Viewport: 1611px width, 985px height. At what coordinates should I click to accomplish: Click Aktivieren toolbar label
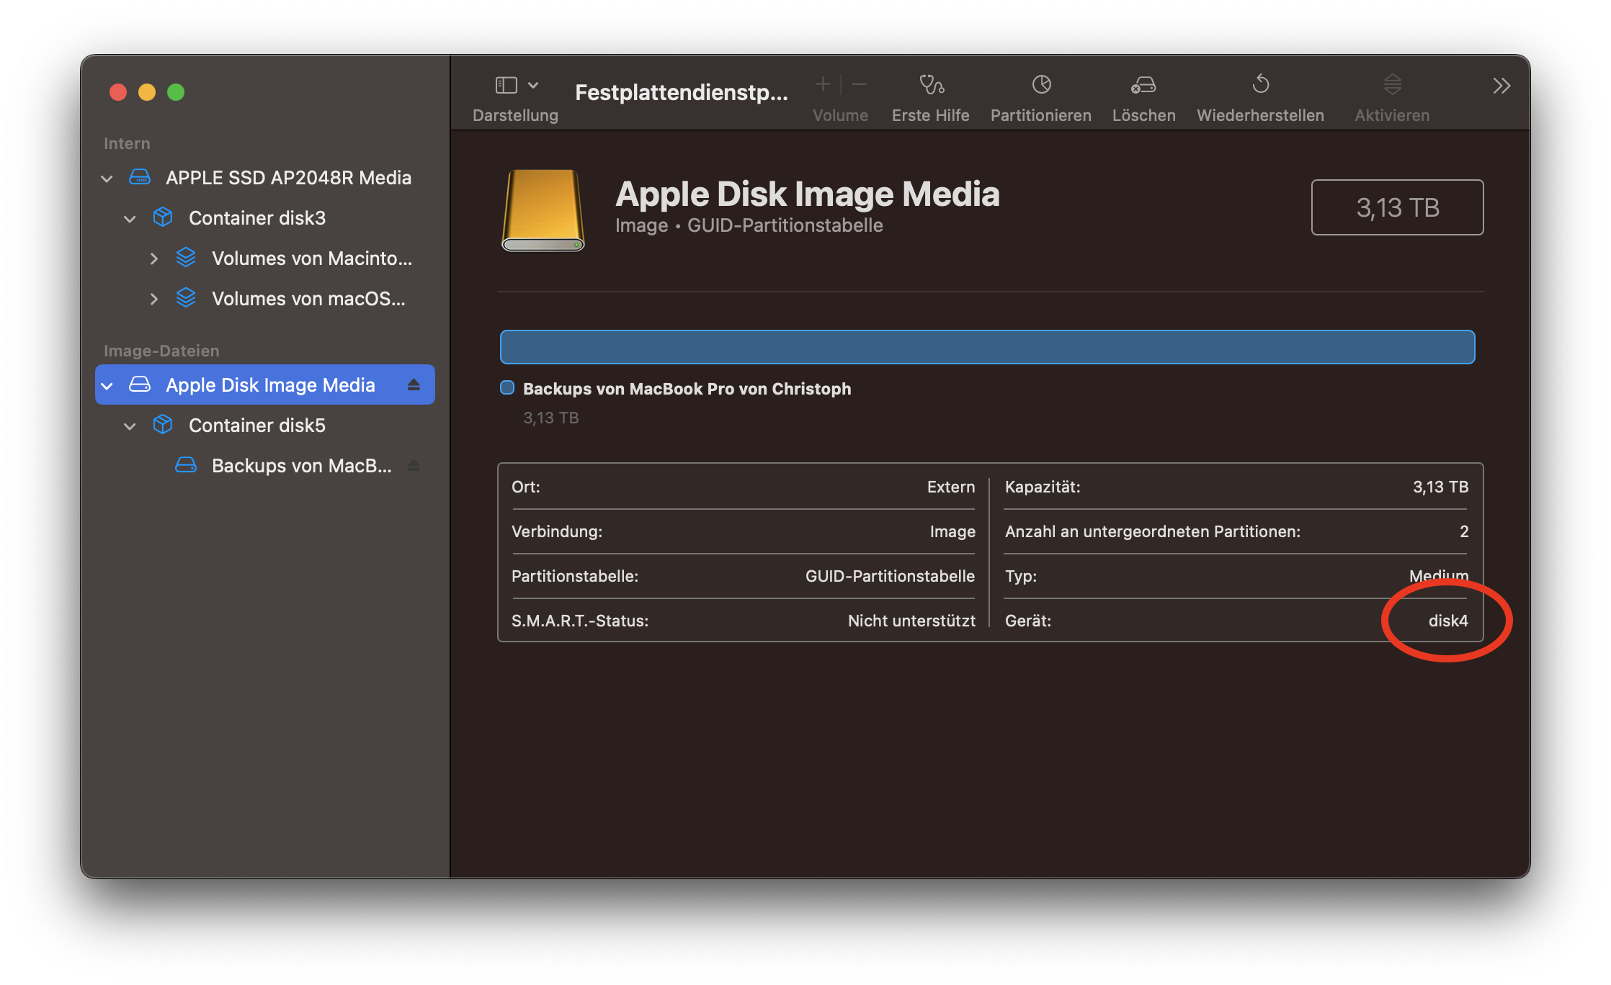[1392, 115]
